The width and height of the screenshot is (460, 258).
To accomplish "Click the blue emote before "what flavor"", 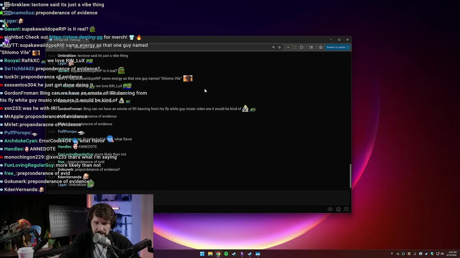I will 110,139.
